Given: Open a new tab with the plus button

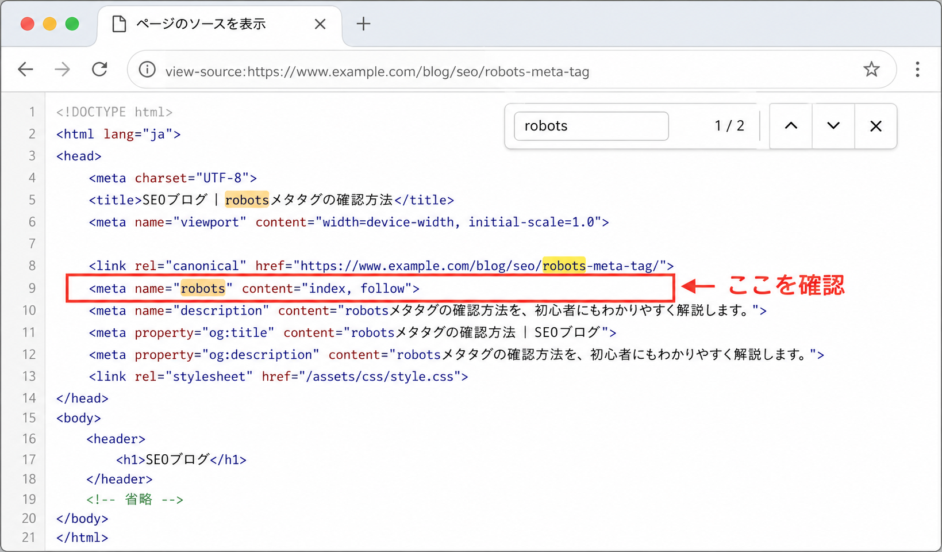Looking at the screenshot, I should coord(363,24).
